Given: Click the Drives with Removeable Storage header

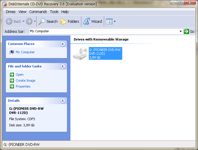Looking at the screenshot, I should (101, 39).
